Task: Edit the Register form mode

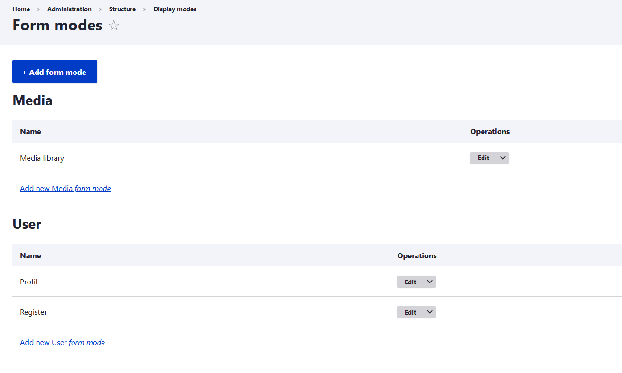Action: point(410,312)
